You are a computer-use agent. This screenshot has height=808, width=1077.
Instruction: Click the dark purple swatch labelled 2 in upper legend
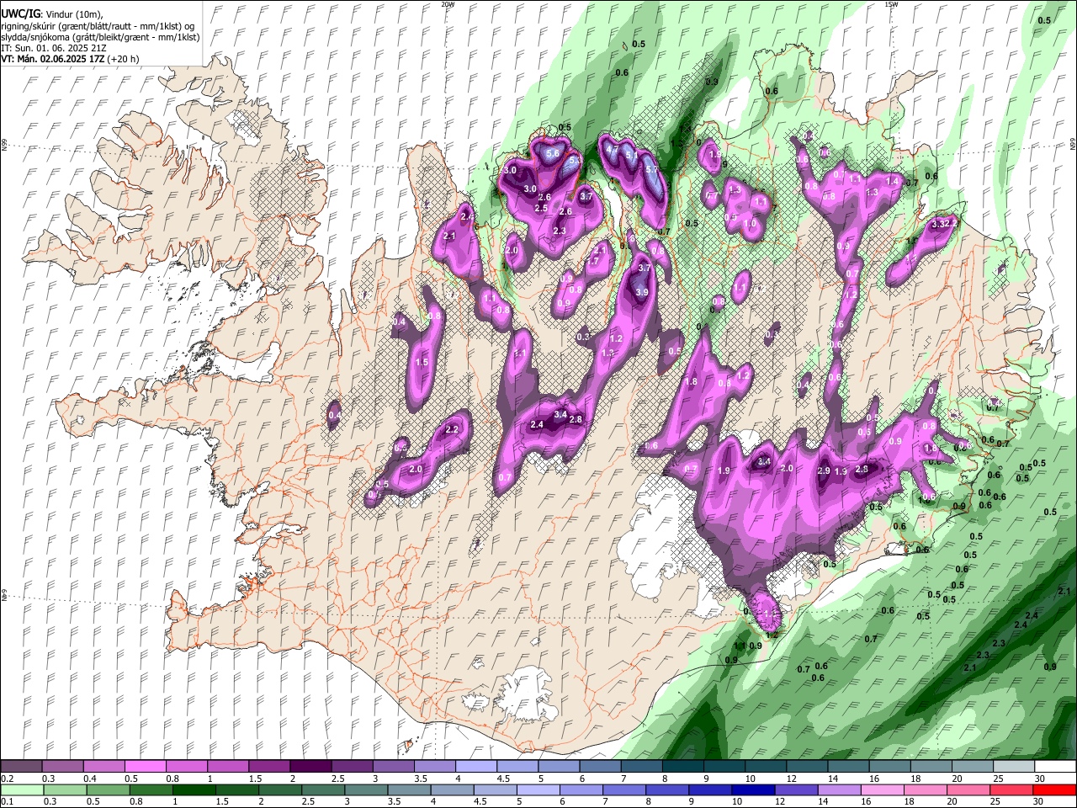click(311, 767)
